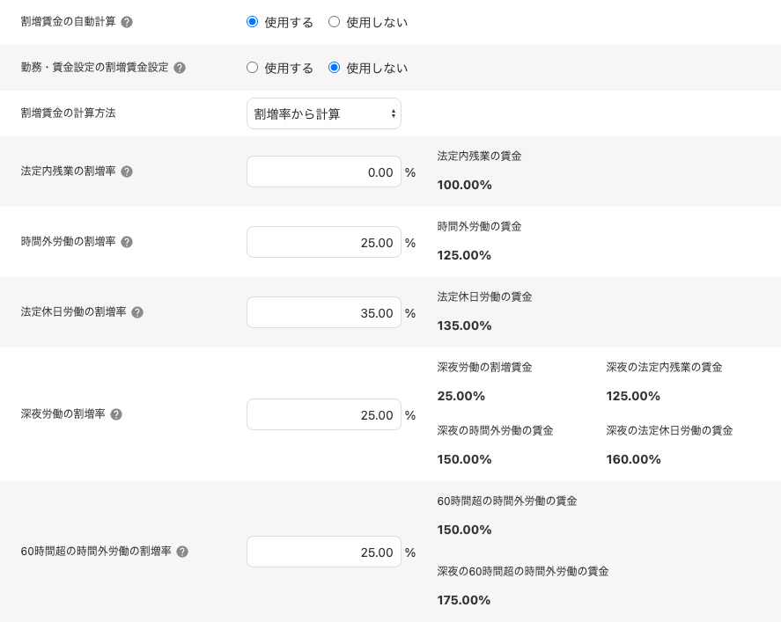Click the 175.00% value for 深夜の60時間超
781x622 pixels.
pos(464,600)
